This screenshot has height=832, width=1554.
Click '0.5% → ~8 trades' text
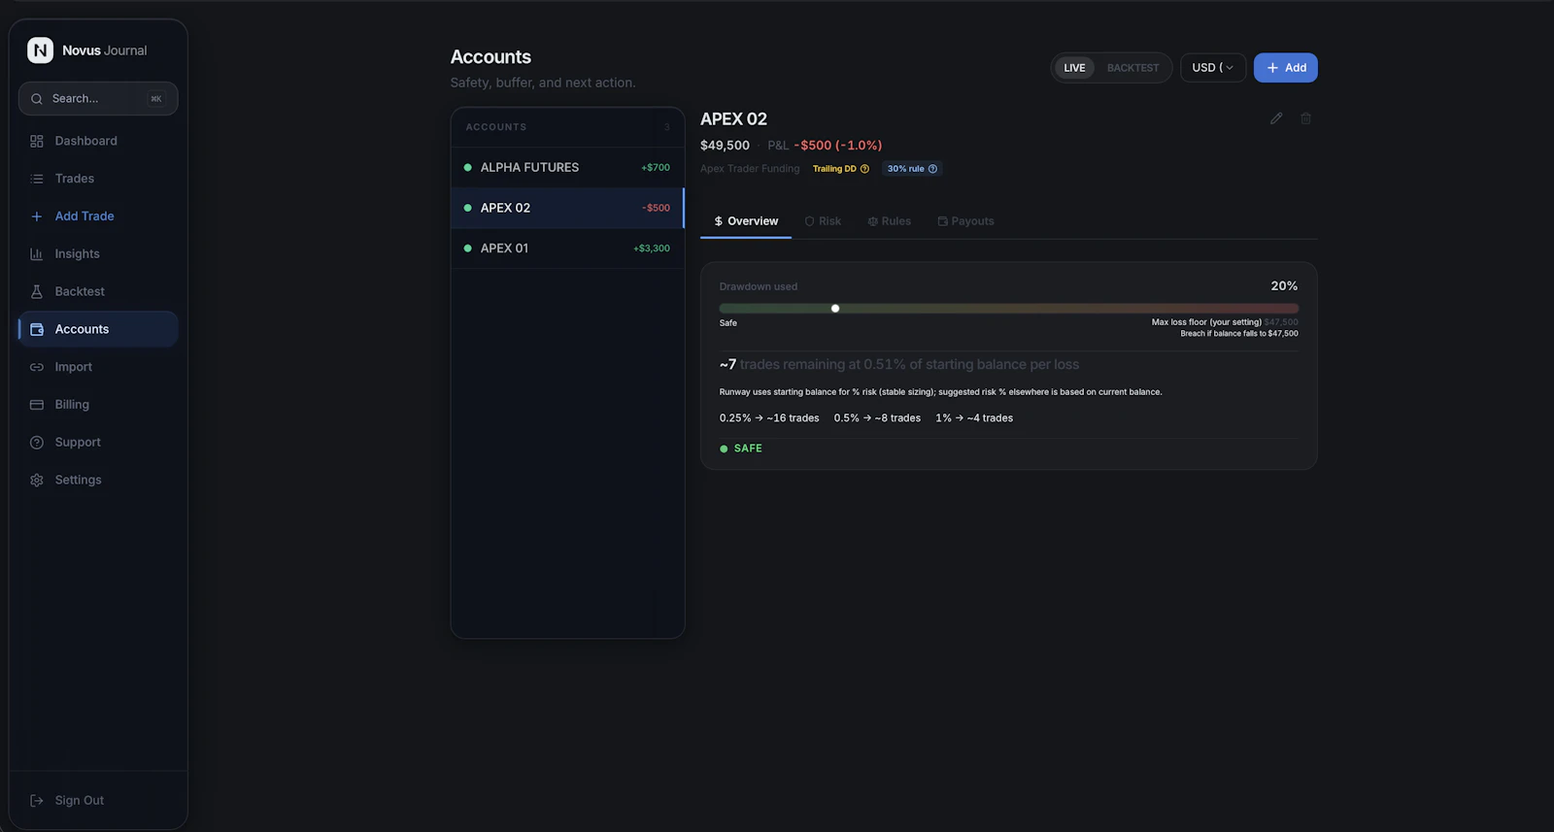coord(877,418)
